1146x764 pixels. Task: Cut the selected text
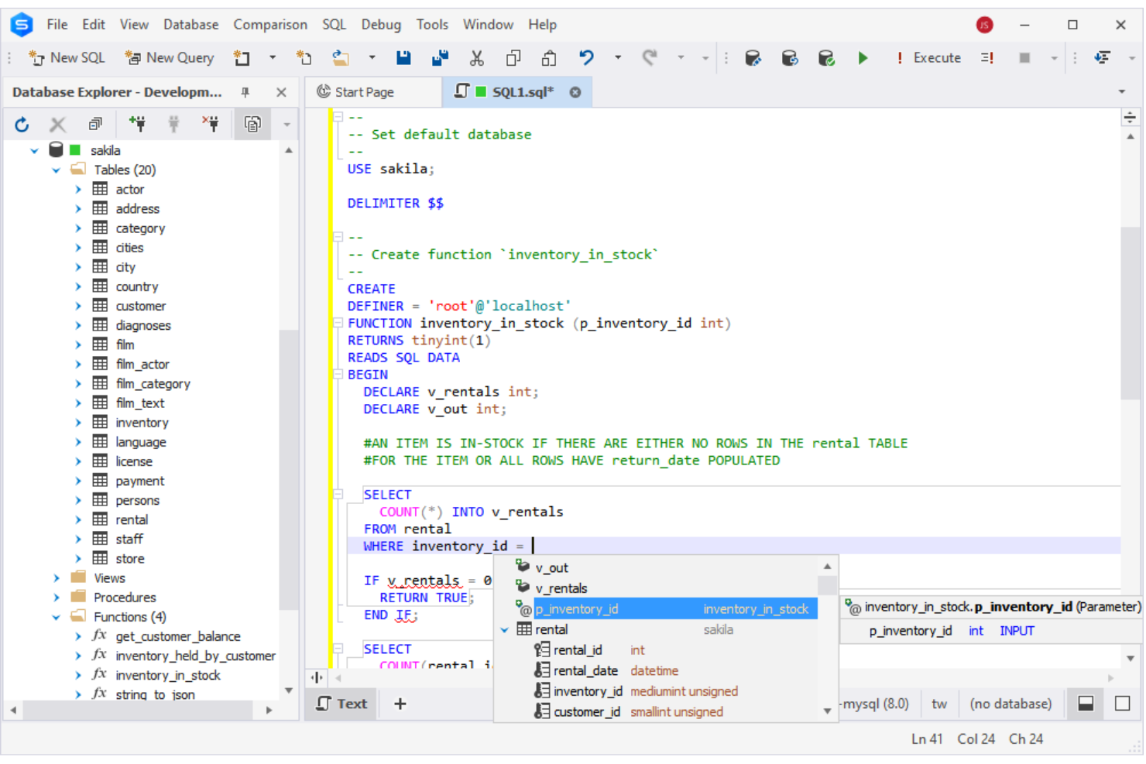pyautogui.click(x=476, y=57)
